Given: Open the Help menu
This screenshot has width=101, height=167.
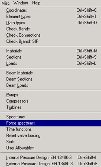Looking at the screenshot, I should click(36, 3).
